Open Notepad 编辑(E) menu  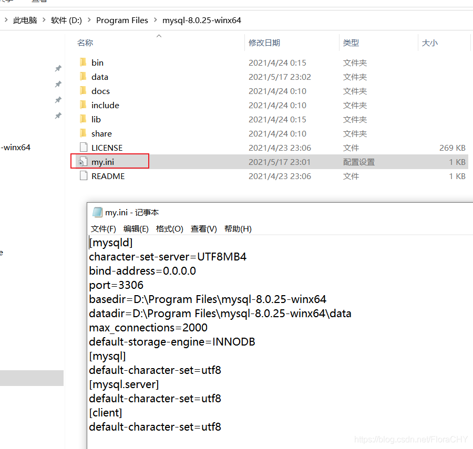[136, 229]
